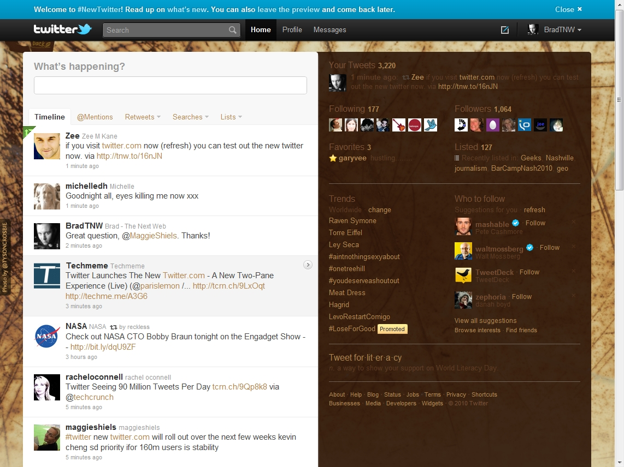Follow waltmossberg
Viewport: 624px width, 467px height.
click(550, 248)
